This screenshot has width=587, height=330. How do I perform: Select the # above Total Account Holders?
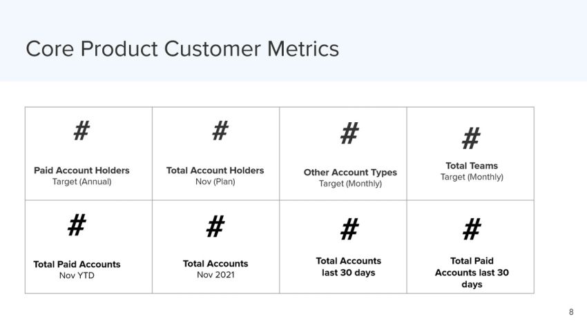click(220, 130)
